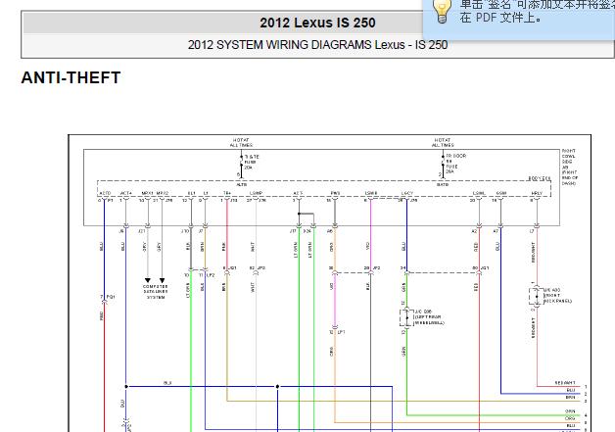Click '2012 SYSTEM WIRING DIAGRAMS Lexus - IS 250' subtitle
The image size is (615, 432).
coord(317,45)
